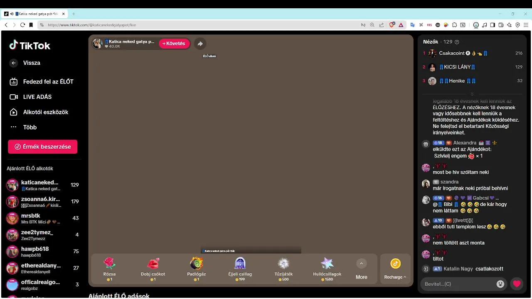Viewport: 532px width, 299px height.
Task: Expand the top viewers ranking list
Action: [472, 94]
